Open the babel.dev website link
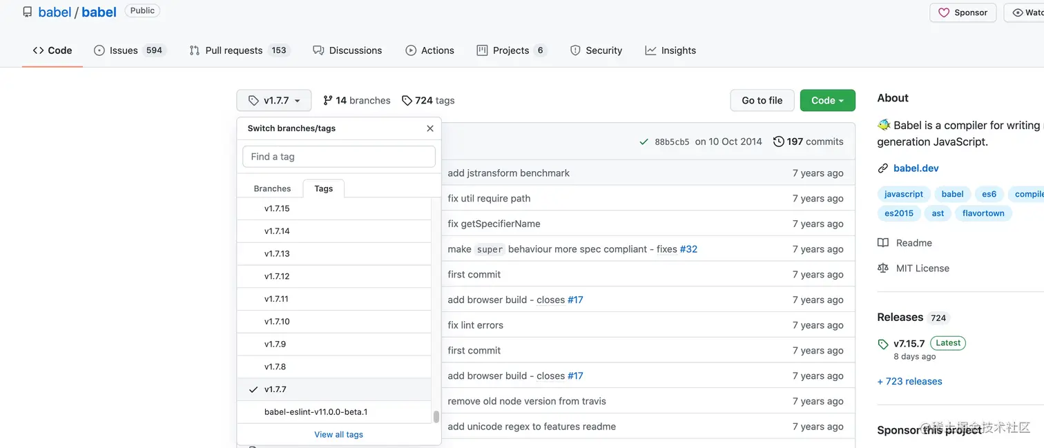The height and width of the screenshot is (448, 1044). [x=916, y=168]
